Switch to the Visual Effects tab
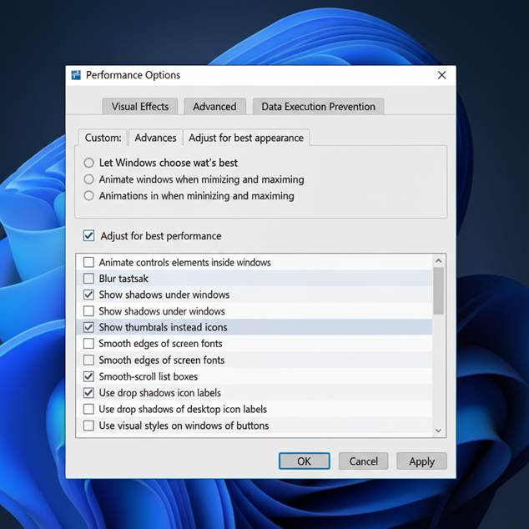The height and width of the screenshot is (529, 529). click(x=140, y=106)
